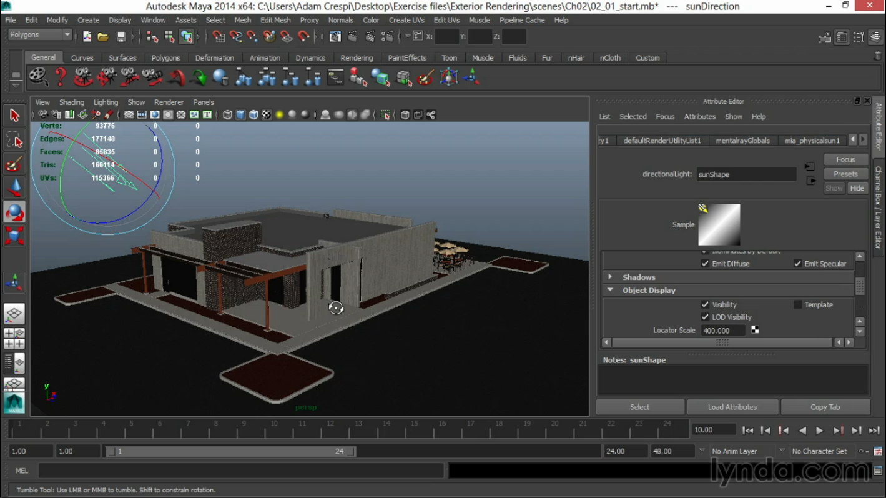Open the Create UVs menu
Image resolution: width=886 pixels, height=498 pixels.
click(x=406, y=20)
